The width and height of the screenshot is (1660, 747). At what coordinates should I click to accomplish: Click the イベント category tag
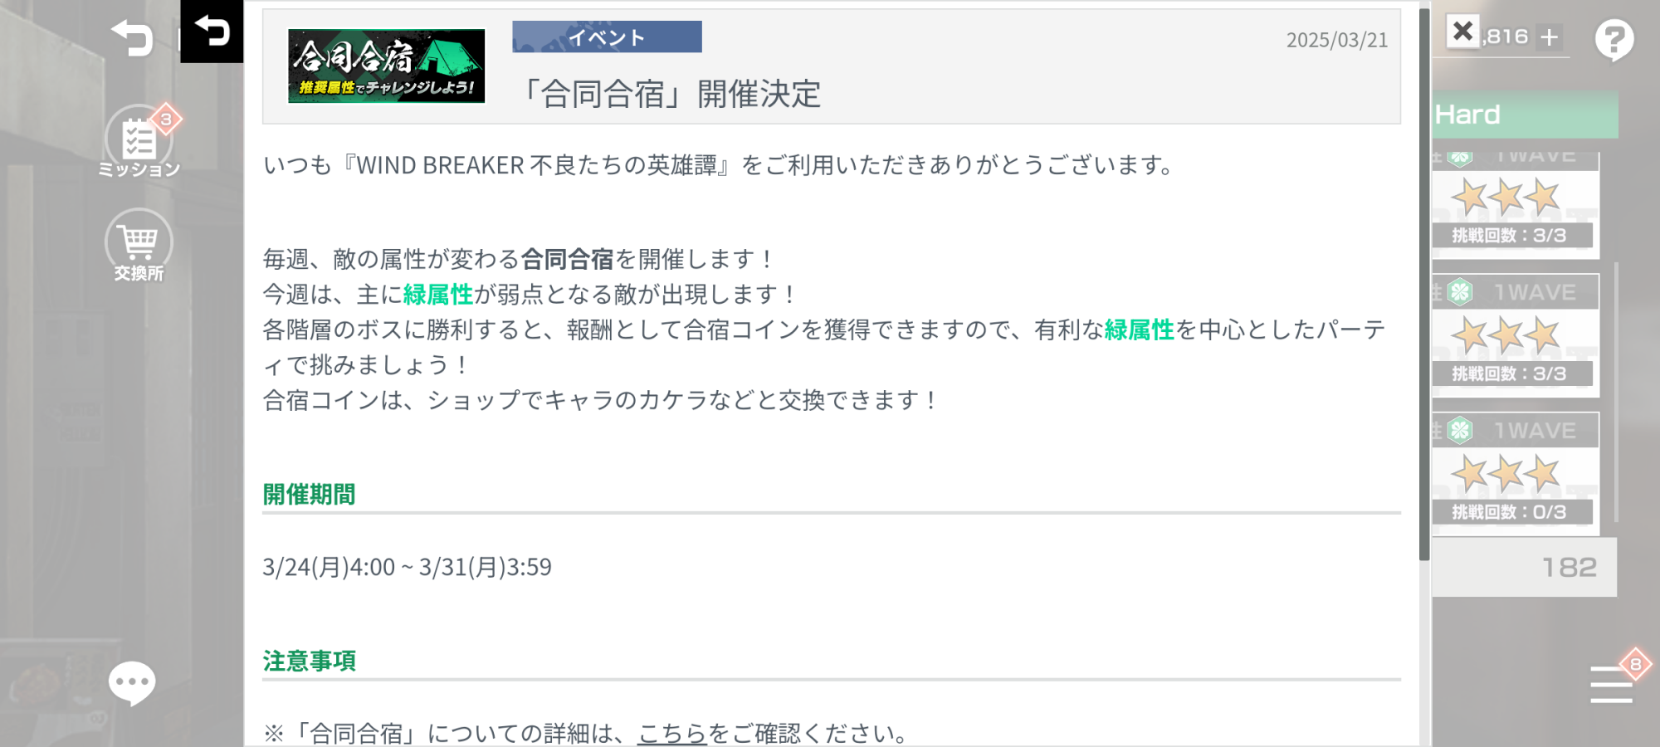click(x=607, y=37)
